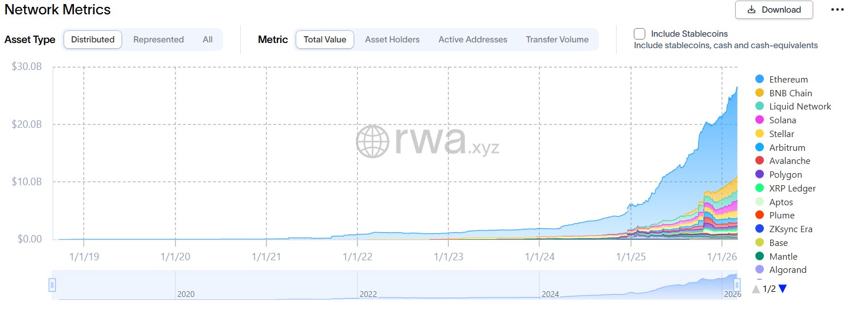Image resolution: width=851 pixels, height=313 pixels.
Task: Choose the All asset type option
Action: click(x=207, y=40)
